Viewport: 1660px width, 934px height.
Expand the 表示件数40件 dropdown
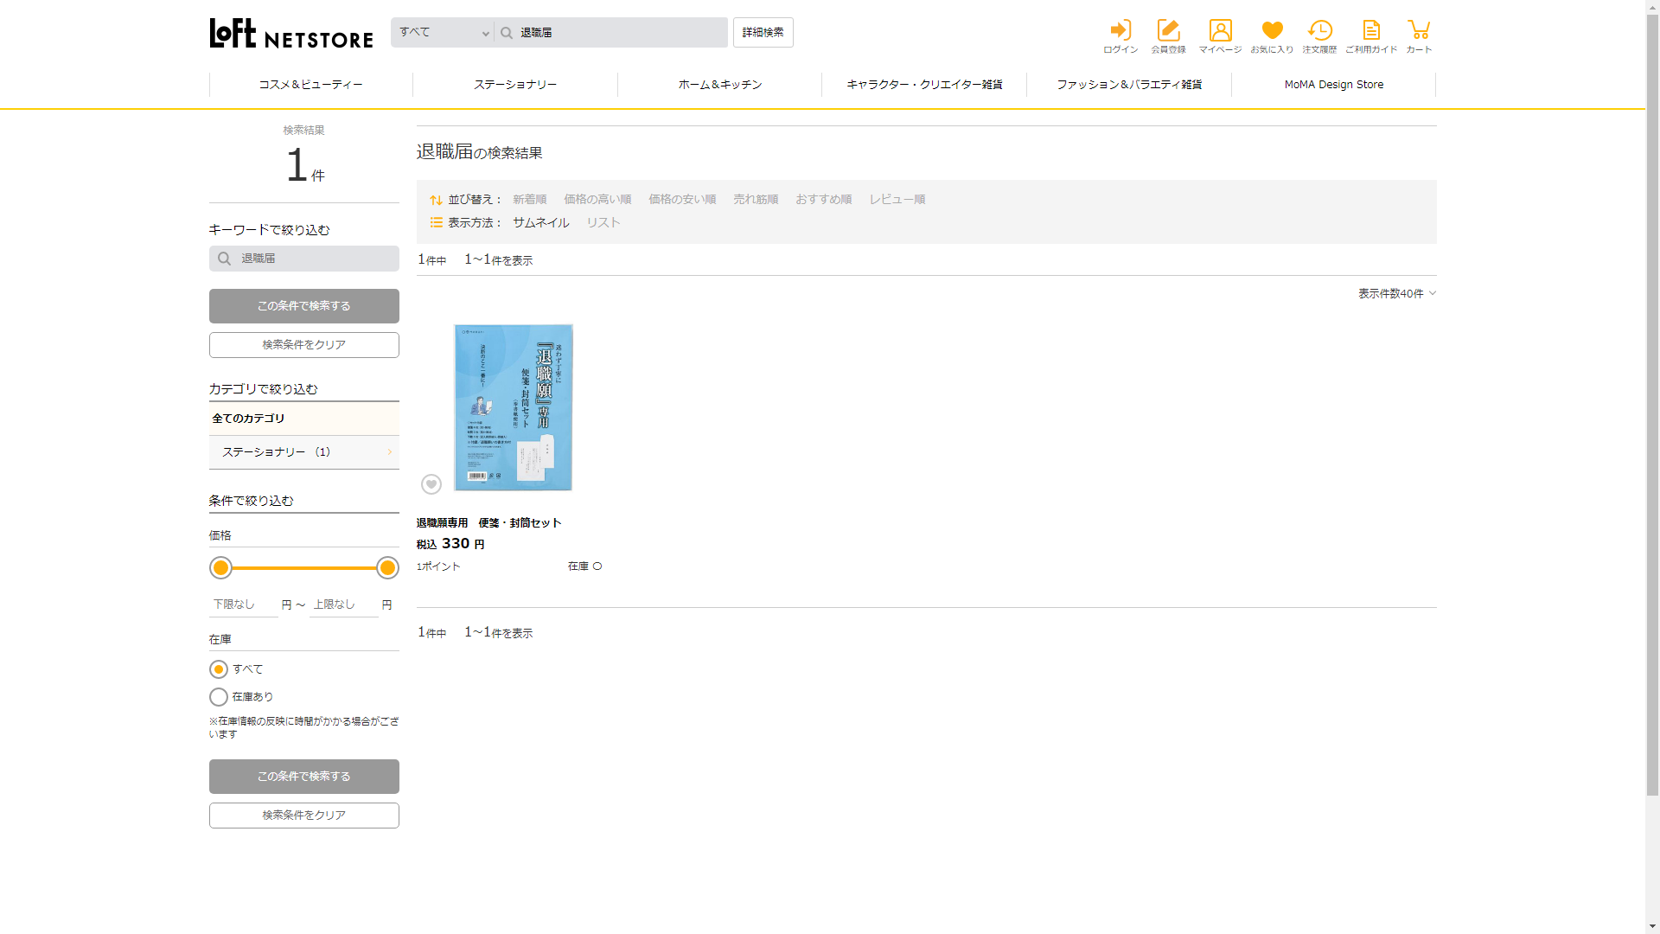[x=1396, y=294]
